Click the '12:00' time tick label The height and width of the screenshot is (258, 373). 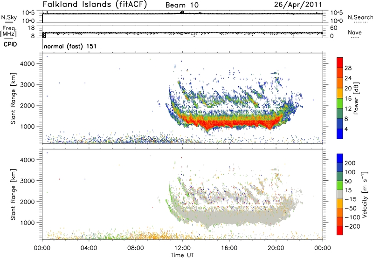click(x=182, y=248)
